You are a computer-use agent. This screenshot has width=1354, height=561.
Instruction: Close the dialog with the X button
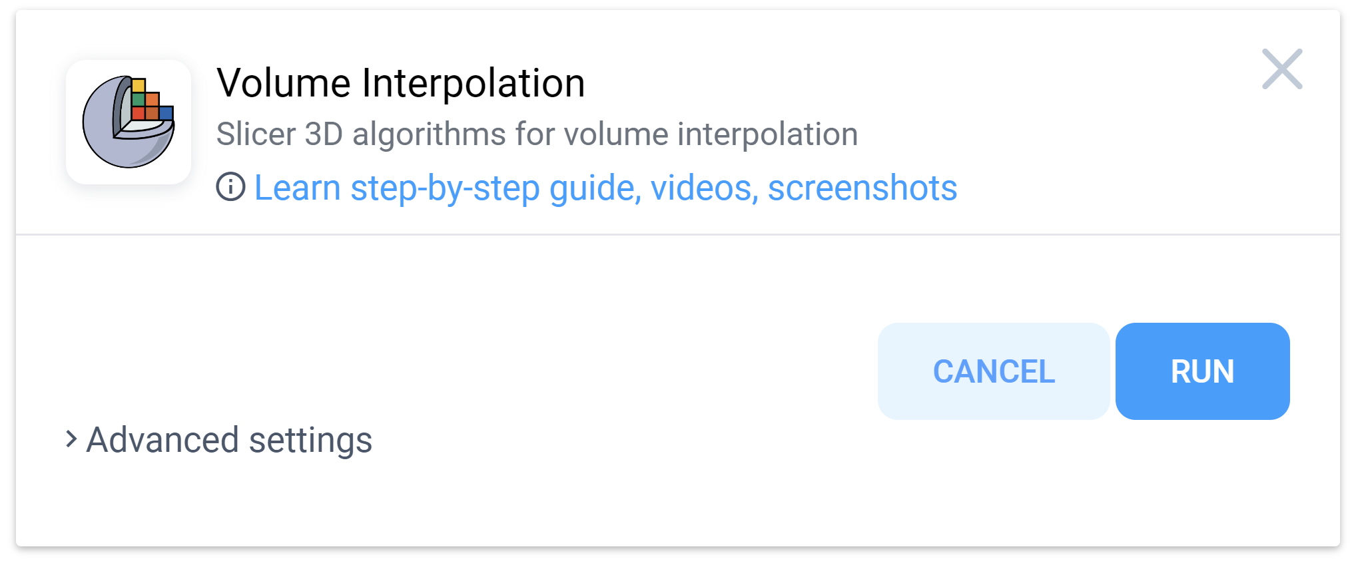pos(1281,69)
